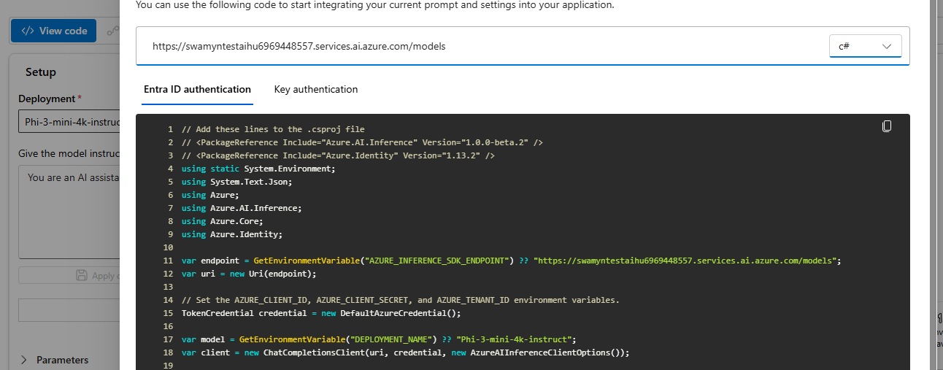
Task: Click the 'using static System.Environment;' line
Action: [258, 169]
